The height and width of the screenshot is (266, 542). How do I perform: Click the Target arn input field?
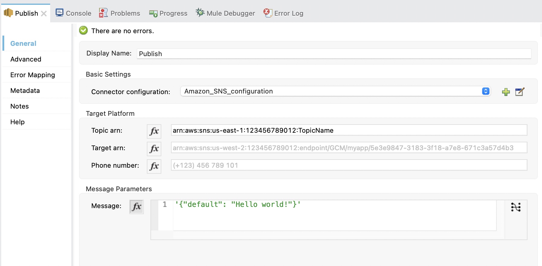[349, 148]
